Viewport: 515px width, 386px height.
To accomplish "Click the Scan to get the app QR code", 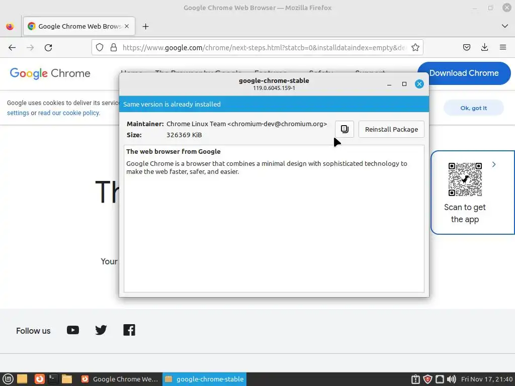I will [x=465, y=179].
